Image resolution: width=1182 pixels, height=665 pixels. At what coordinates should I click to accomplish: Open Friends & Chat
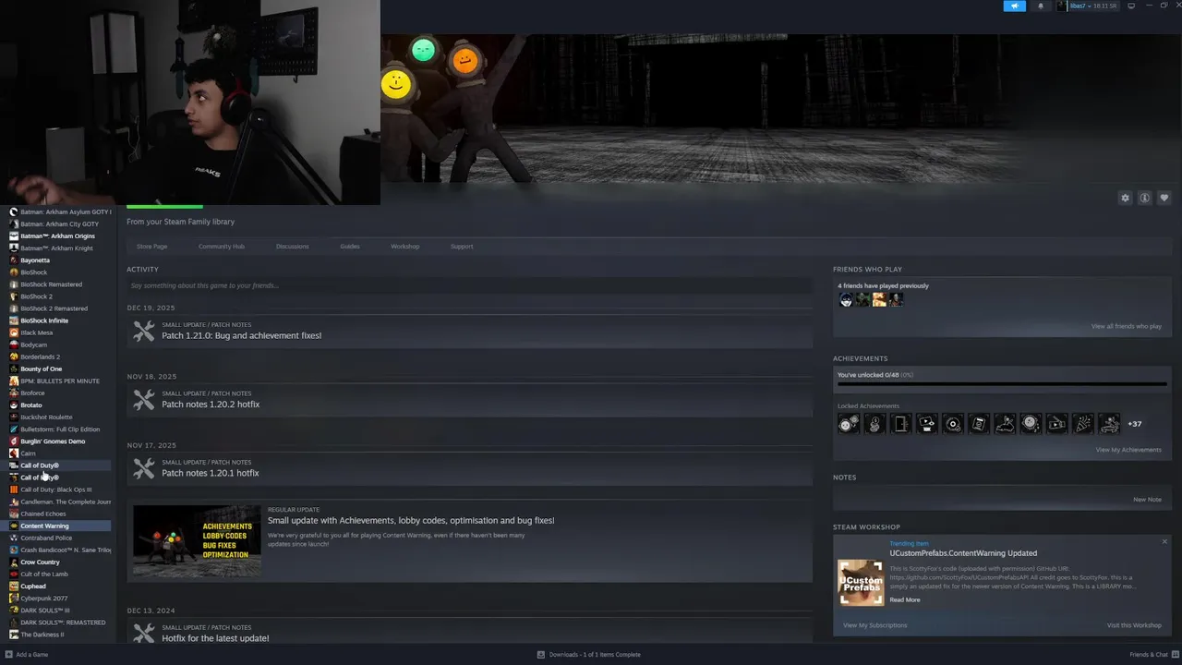1152,655
